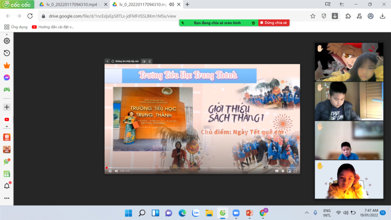
Task: Open the notifications bell in the sidebar
Action: point(7,186)
